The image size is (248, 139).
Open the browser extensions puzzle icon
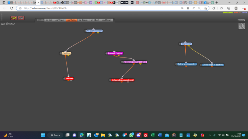pyautogui.click(x=214, y=8)
